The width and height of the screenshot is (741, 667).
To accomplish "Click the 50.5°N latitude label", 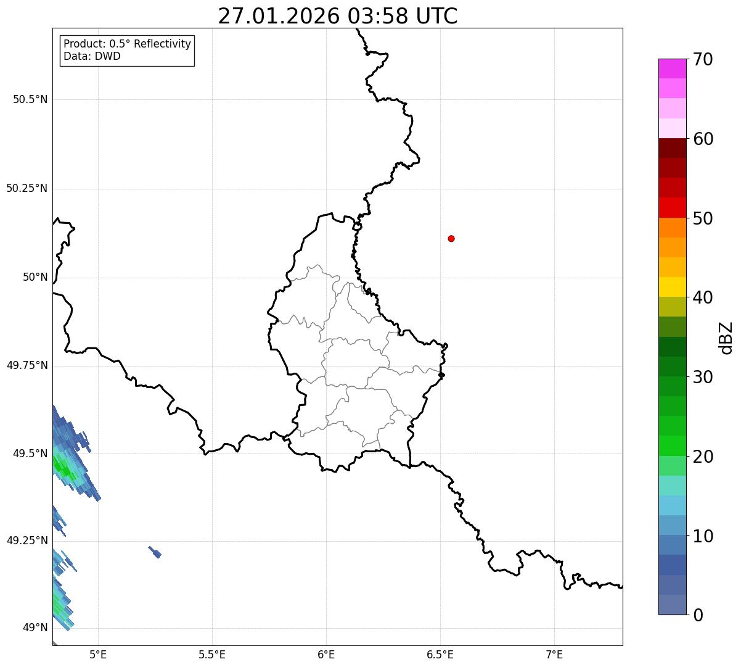I will (30, 100).
